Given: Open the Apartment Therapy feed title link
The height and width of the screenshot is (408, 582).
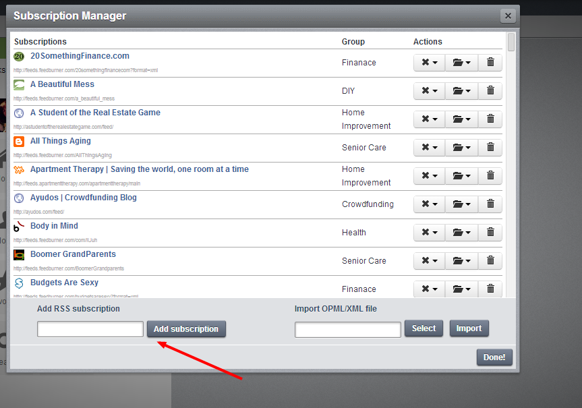Looking at the screenshot, I should click(139, 169).
